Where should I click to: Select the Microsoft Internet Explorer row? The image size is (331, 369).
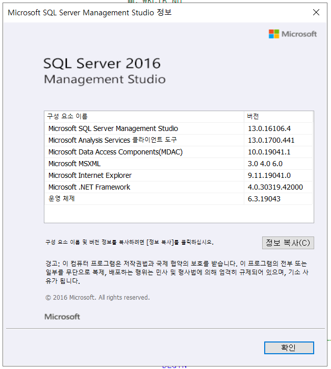(179, 175)
